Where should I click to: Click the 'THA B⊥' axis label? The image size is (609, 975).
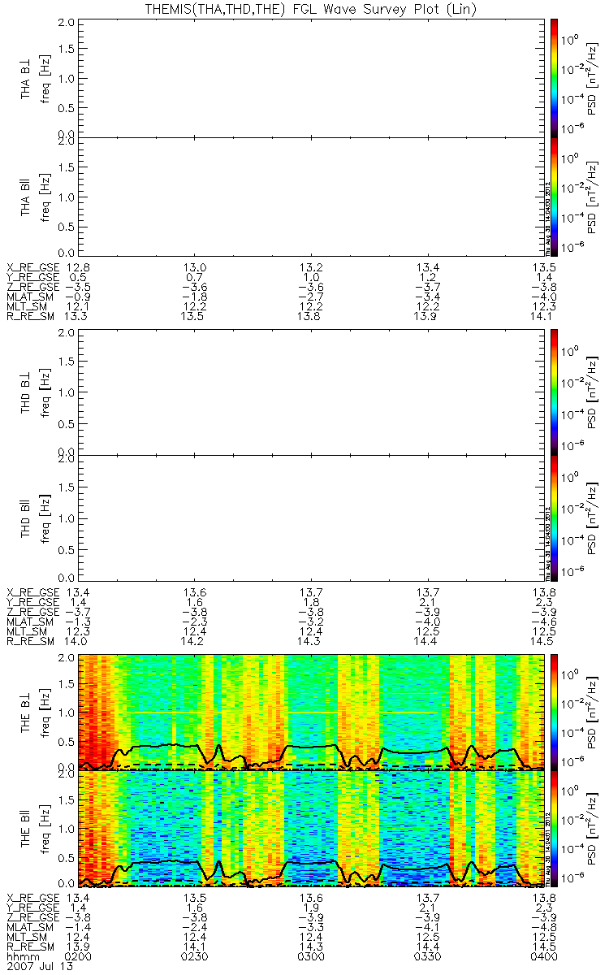tap(27, 78)
